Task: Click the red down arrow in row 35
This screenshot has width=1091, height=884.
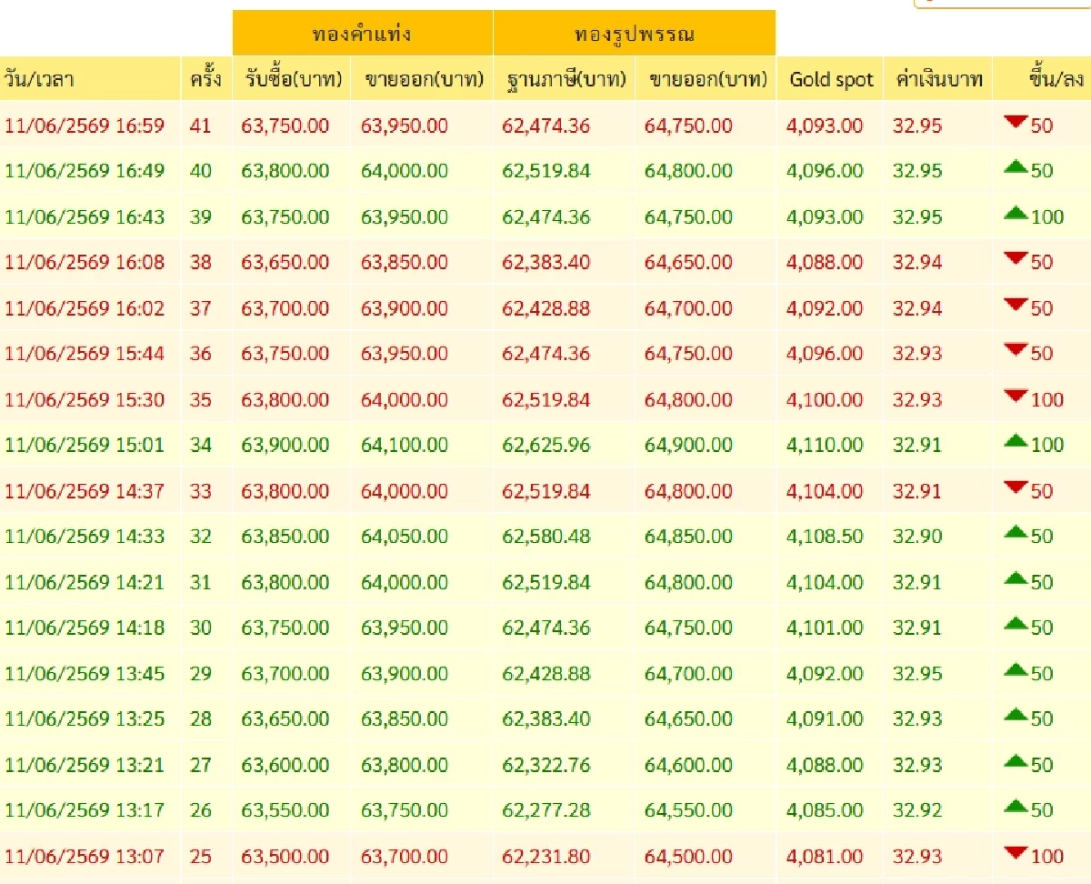Action: (x=1016, y=396)
